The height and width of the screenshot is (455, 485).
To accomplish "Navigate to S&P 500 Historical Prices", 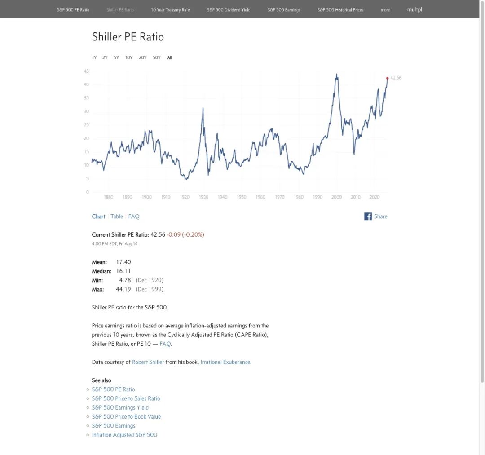I will coord(340,10).
